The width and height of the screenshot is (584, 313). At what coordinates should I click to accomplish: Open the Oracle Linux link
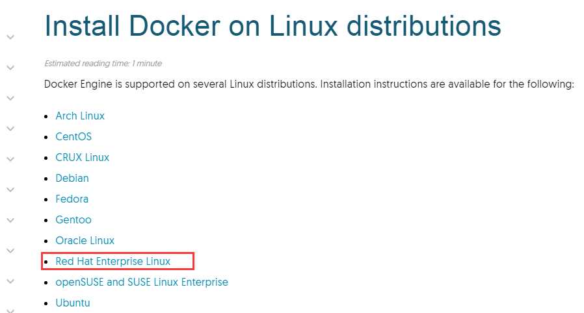[85, 241]
